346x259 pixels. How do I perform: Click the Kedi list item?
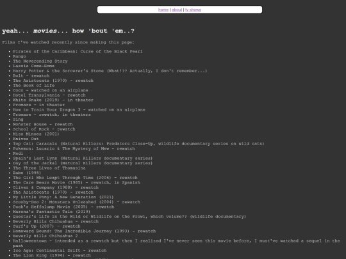[x=18, y=153]
